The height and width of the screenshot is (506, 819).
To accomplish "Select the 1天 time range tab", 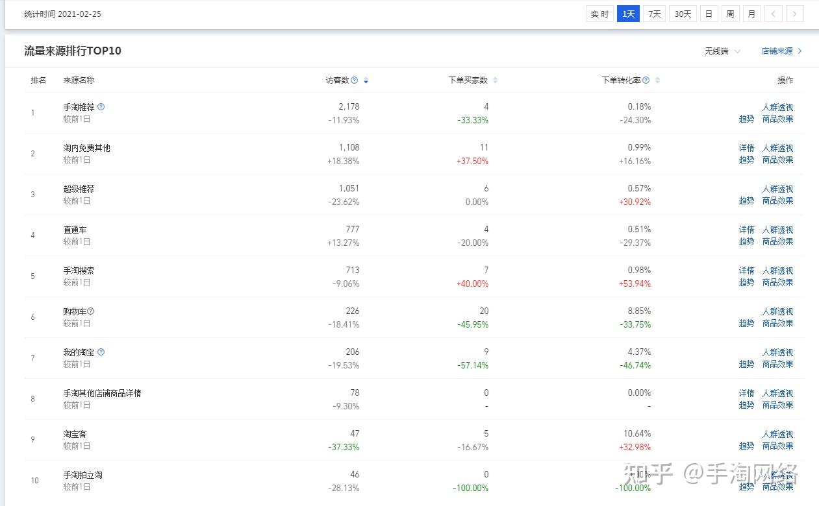I will click(628, 14).
